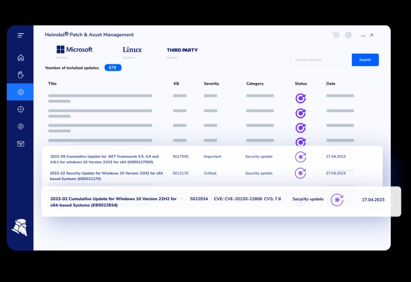Image resolution: width=411 pixels, height=282 pixels.
Task: Click Security update in the 5012170 row
Action: point(259,173)
